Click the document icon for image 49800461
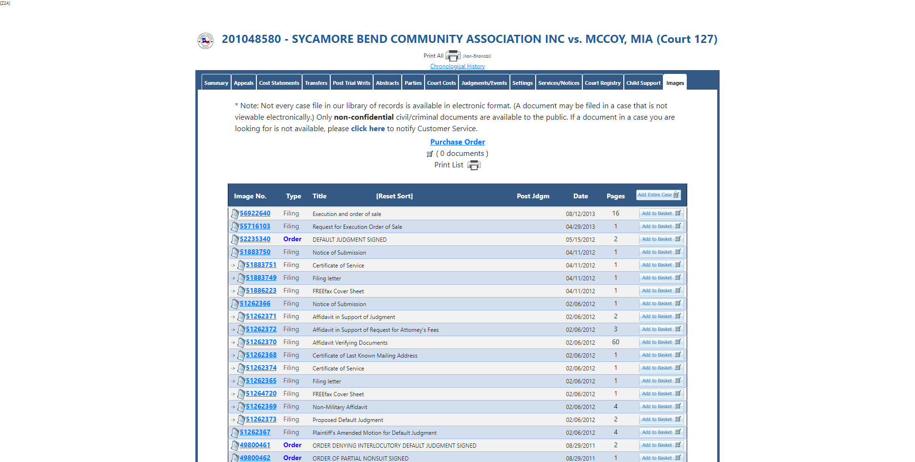The width and height of the screenshot is (915, 462). point(235,445)
